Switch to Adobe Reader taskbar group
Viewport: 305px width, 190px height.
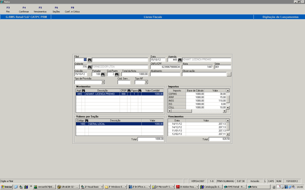(187, 187)
